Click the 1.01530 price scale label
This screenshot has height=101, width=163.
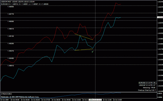click(160, 65)
